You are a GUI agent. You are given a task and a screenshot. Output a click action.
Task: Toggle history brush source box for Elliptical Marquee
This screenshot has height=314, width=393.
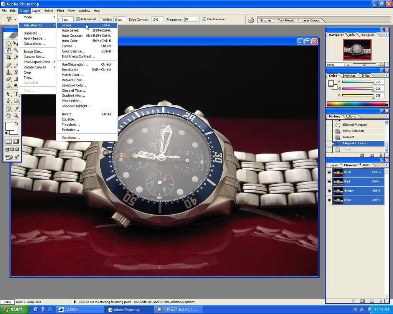pos(329,125)
